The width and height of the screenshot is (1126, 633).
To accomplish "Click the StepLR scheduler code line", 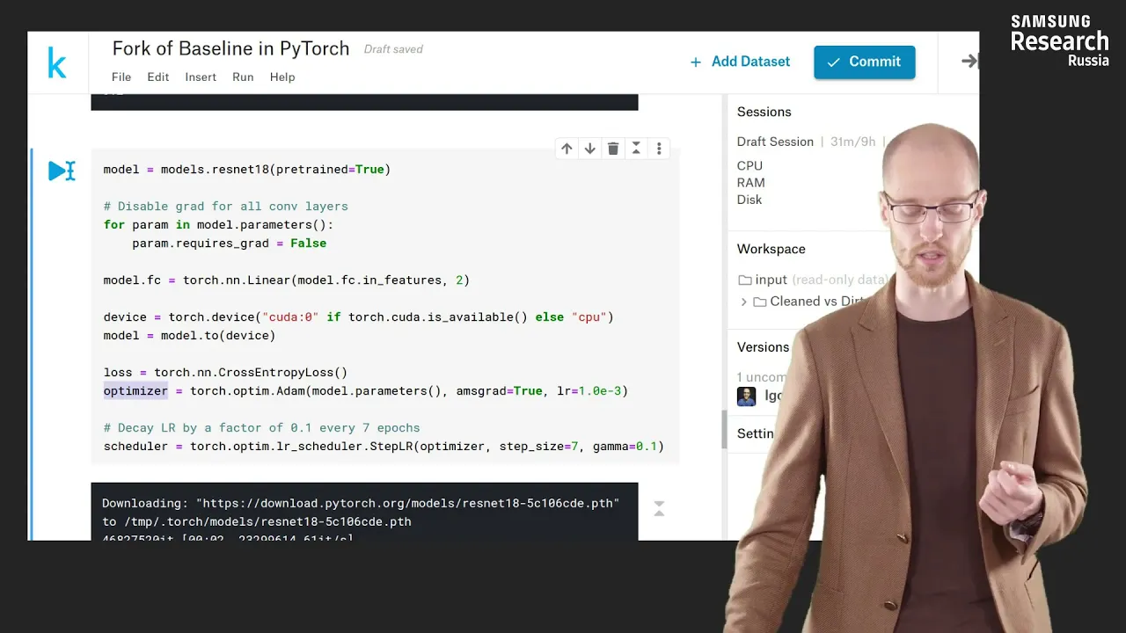I will click(384, 447).
